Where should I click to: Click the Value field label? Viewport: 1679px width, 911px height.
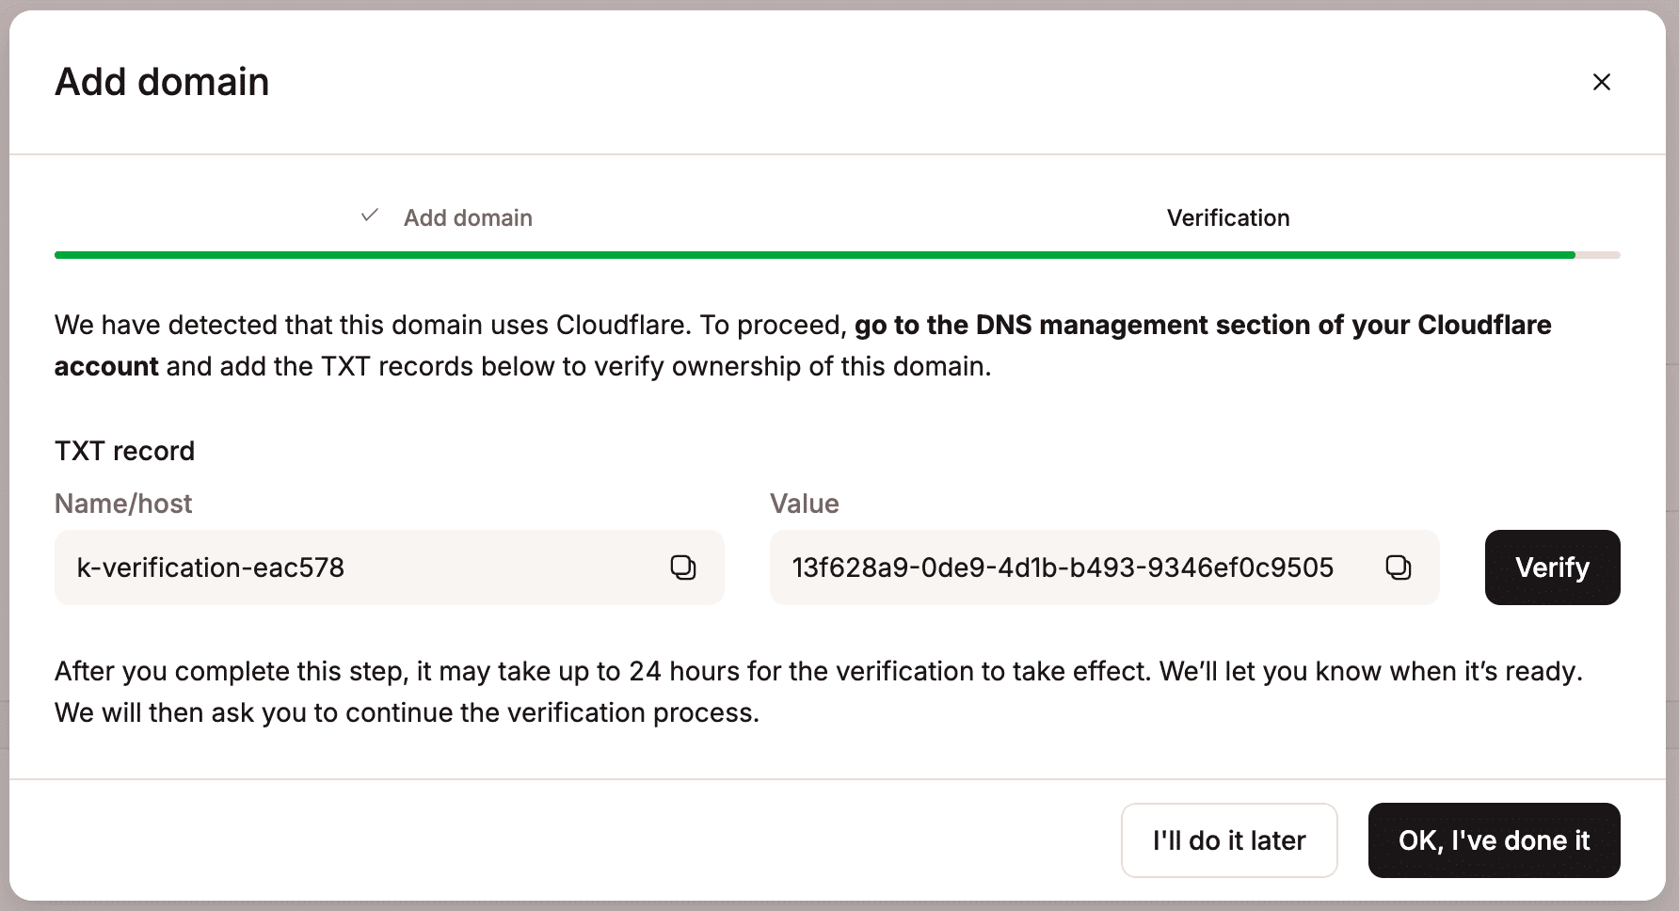coord(804,503)
